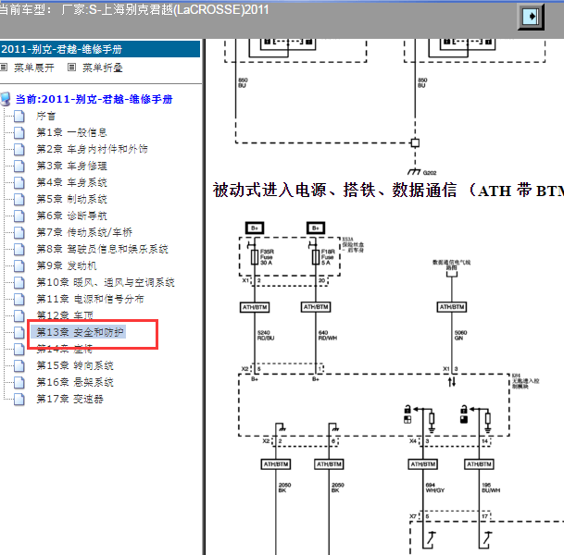Click the page icon next to 序言

click(19, 116)
